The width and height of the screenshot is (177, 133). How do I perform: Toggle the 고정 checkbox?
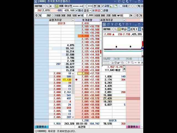coord(103,6)
